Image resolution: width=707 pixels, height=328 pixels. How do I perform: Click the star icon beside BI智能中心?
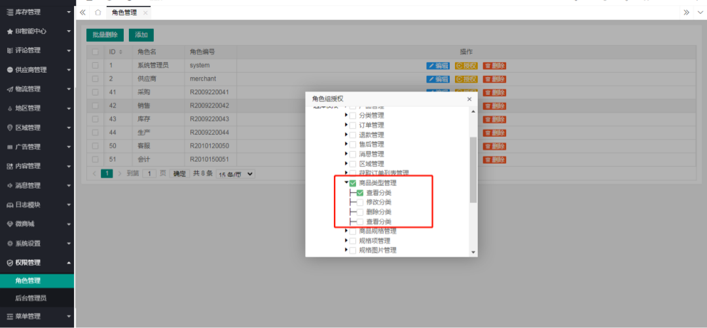tap(10, 31)
